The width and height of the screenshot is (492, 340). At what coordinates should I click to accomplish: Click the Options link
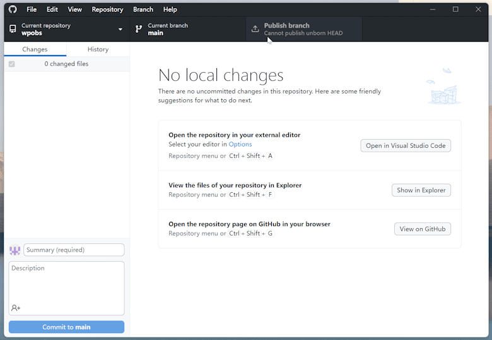(240, 144)
